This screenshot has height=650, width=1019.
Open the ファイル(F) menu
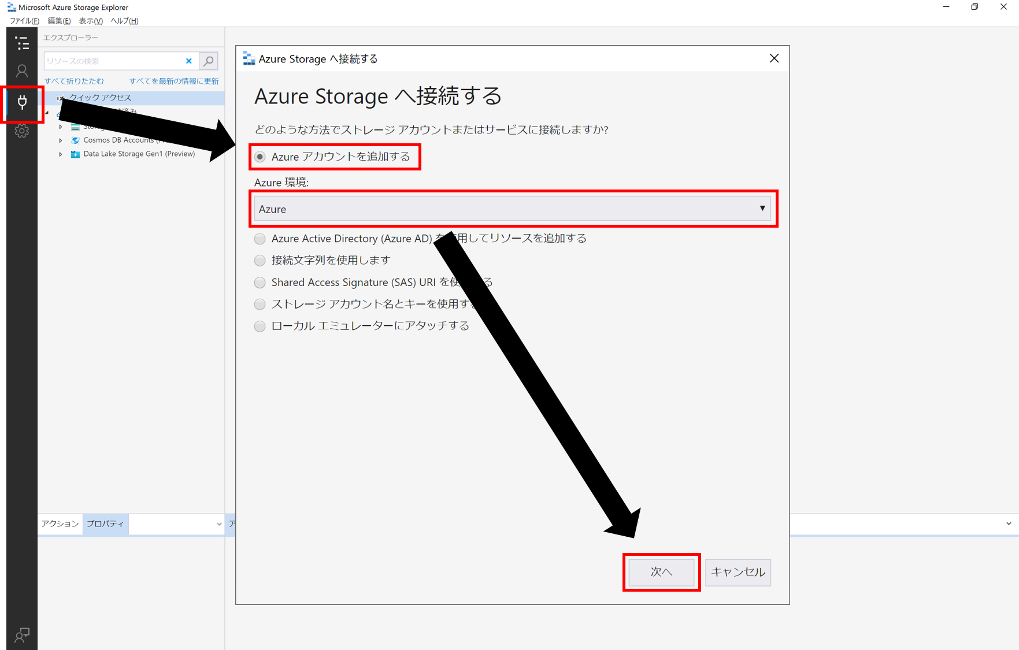(x=24, y=21)
